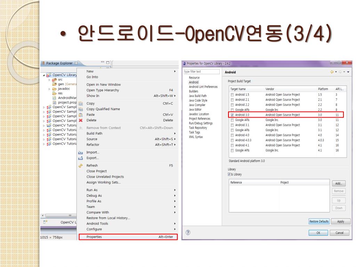Expand the src folder node

click(x=49, y=80)
